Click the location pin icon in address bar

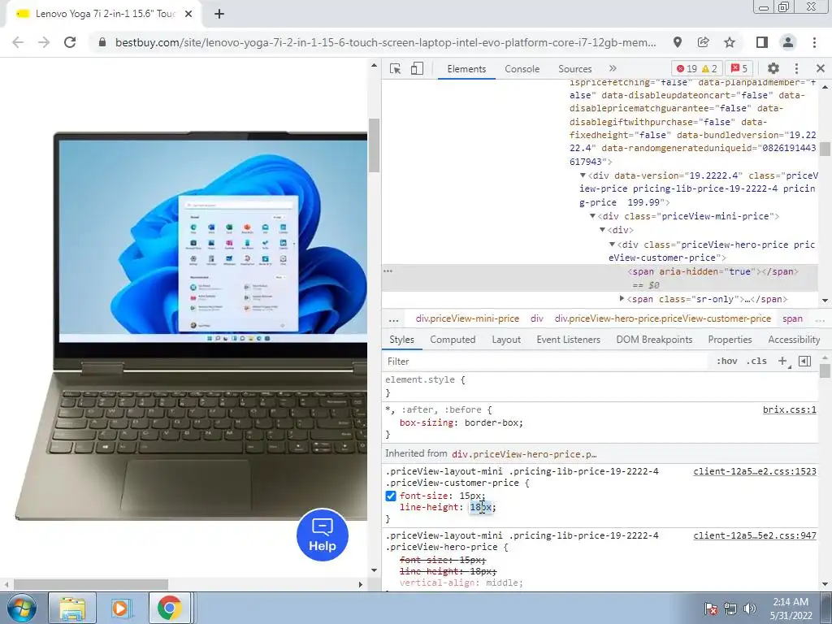click(677, 42)
